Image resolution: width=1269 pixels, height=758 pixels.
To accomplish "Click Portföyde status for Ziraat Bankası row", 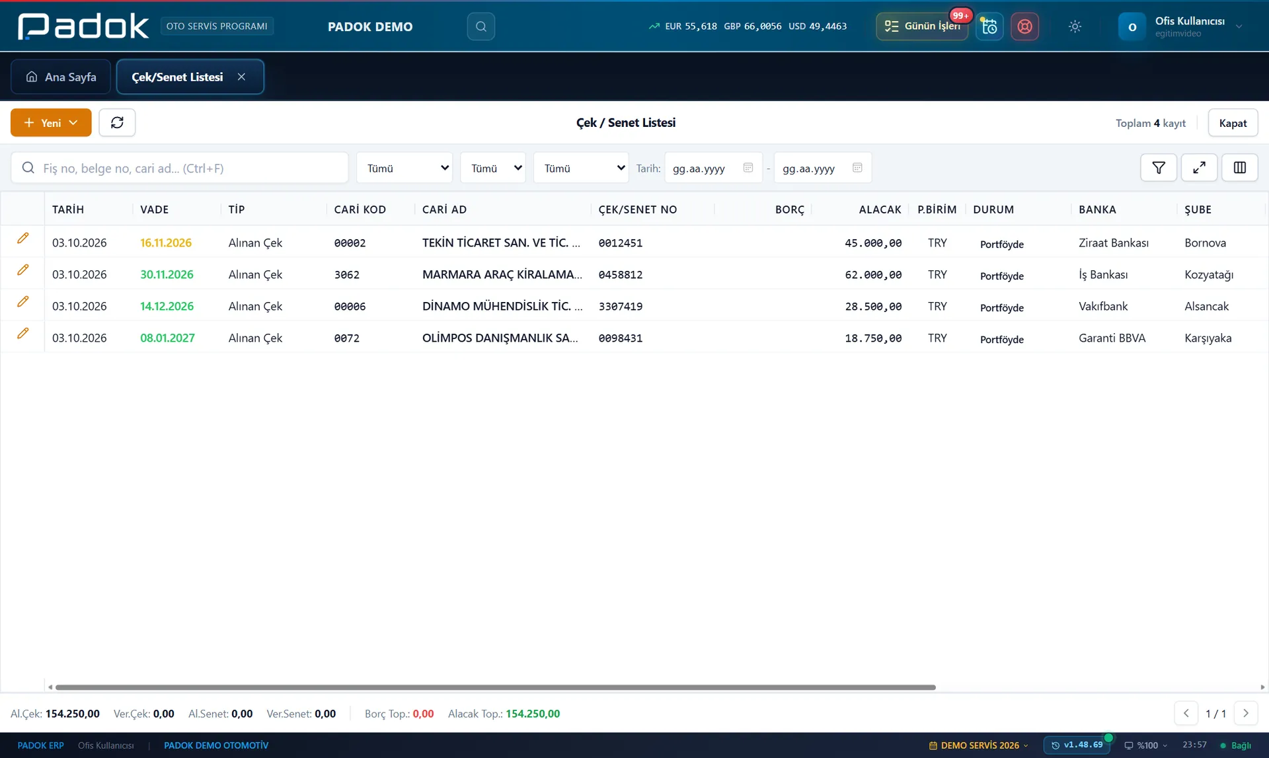I will tap(1002, 244).
